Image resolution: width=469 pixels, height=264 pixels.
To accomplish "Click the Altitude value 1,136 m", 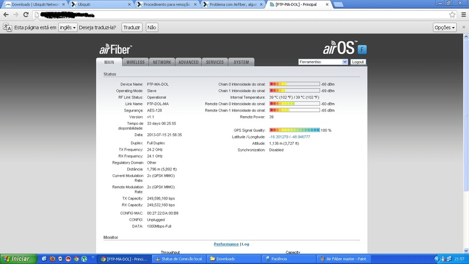I will [x=284, y=143].
